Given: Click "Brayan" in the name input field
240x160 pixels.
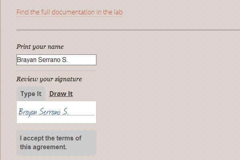Looking at the screenshot, I should pyautogui.click(x=26, y=60).
